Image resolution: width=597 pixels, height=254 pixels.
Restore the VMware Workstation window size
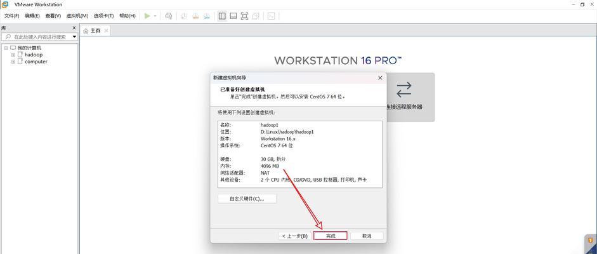coord(582,4)
